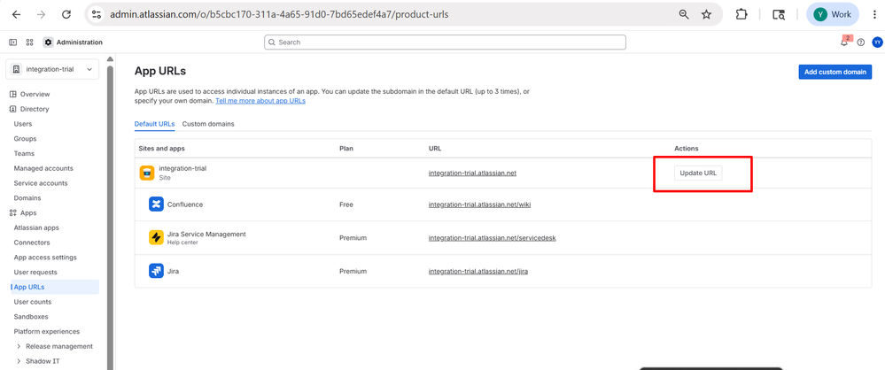Open the integration-trial.atlassian.net/jira link
This screenshot has width=885, height=370.
[478, 271]
